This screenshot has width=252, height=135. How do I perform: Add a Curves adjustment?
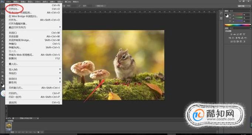[238, 34]
